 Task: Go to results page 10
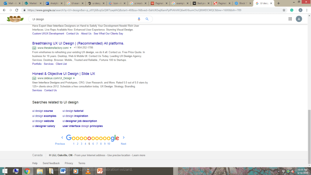(x=109, y=144)
